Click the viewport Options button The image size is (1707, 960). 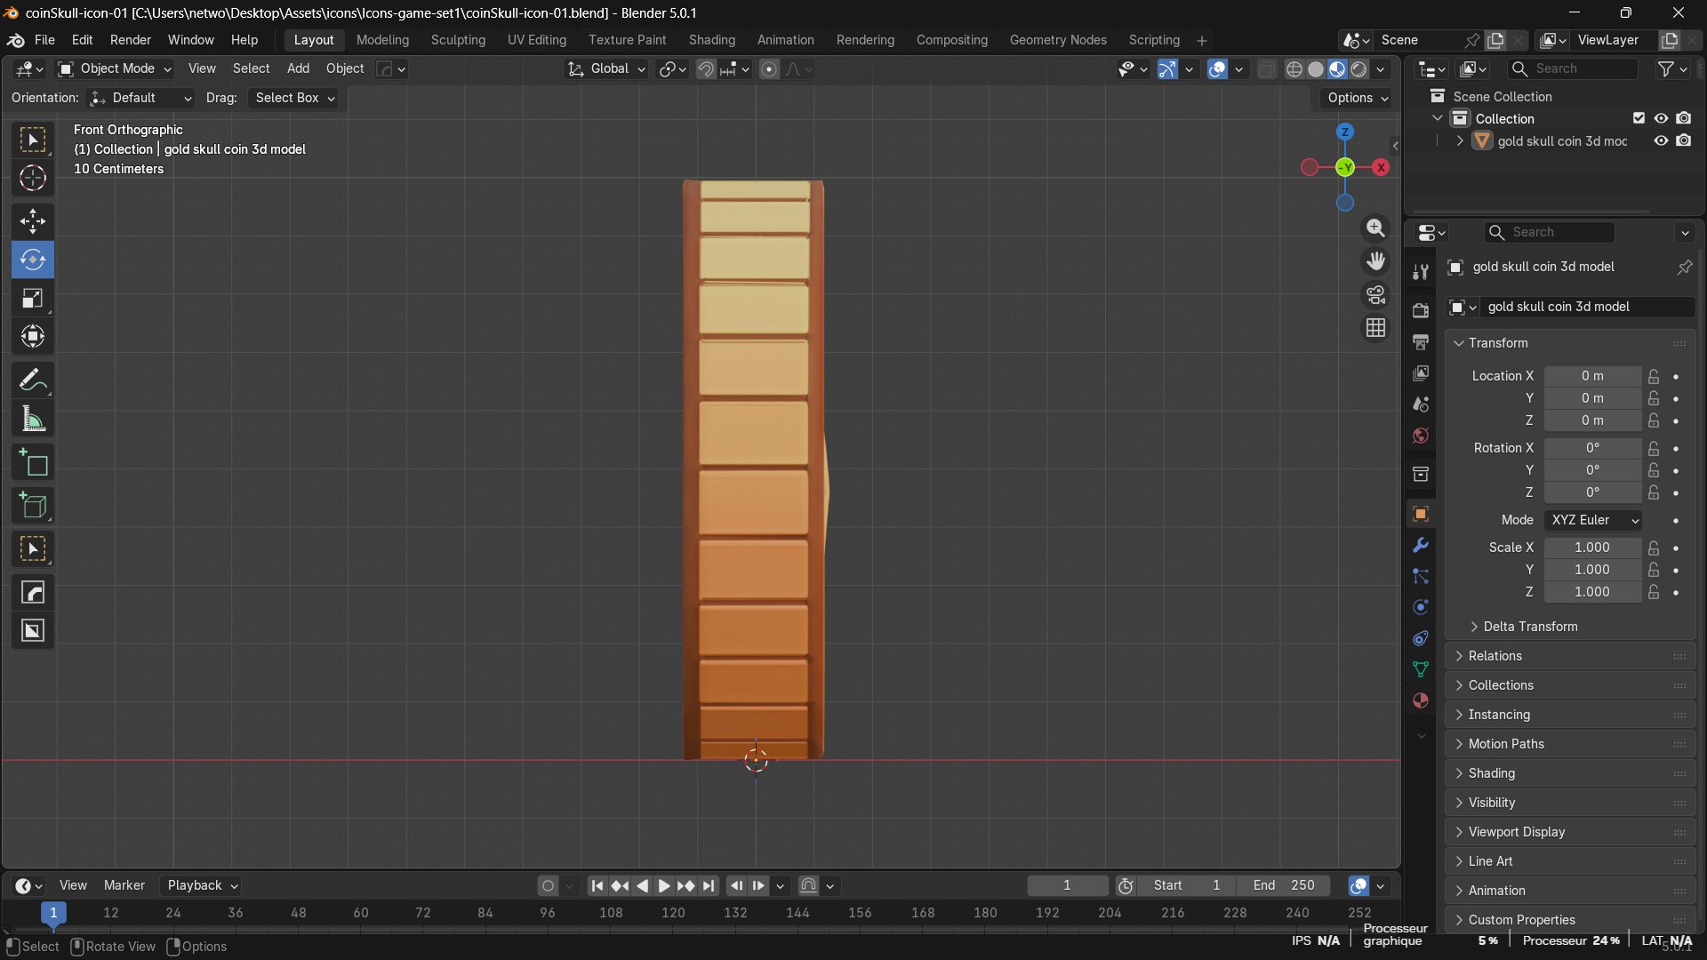[x=1357, y=98]
